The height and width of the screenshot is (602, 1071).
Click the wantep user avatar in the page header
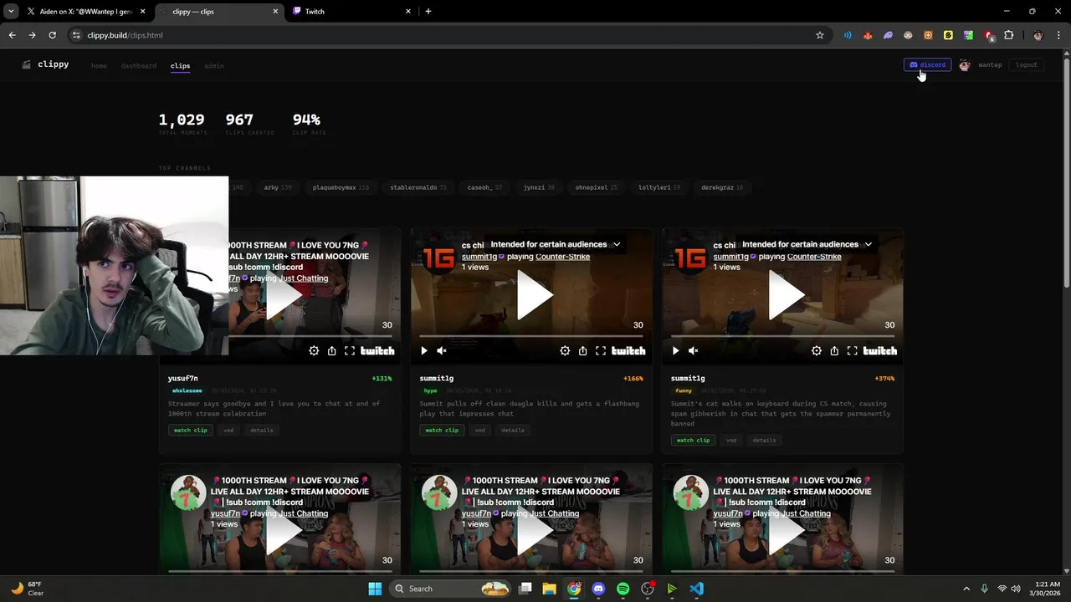[964, 64]
